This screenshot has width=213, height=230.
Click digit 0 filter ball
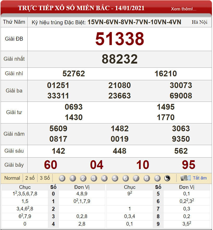(62, 178)
